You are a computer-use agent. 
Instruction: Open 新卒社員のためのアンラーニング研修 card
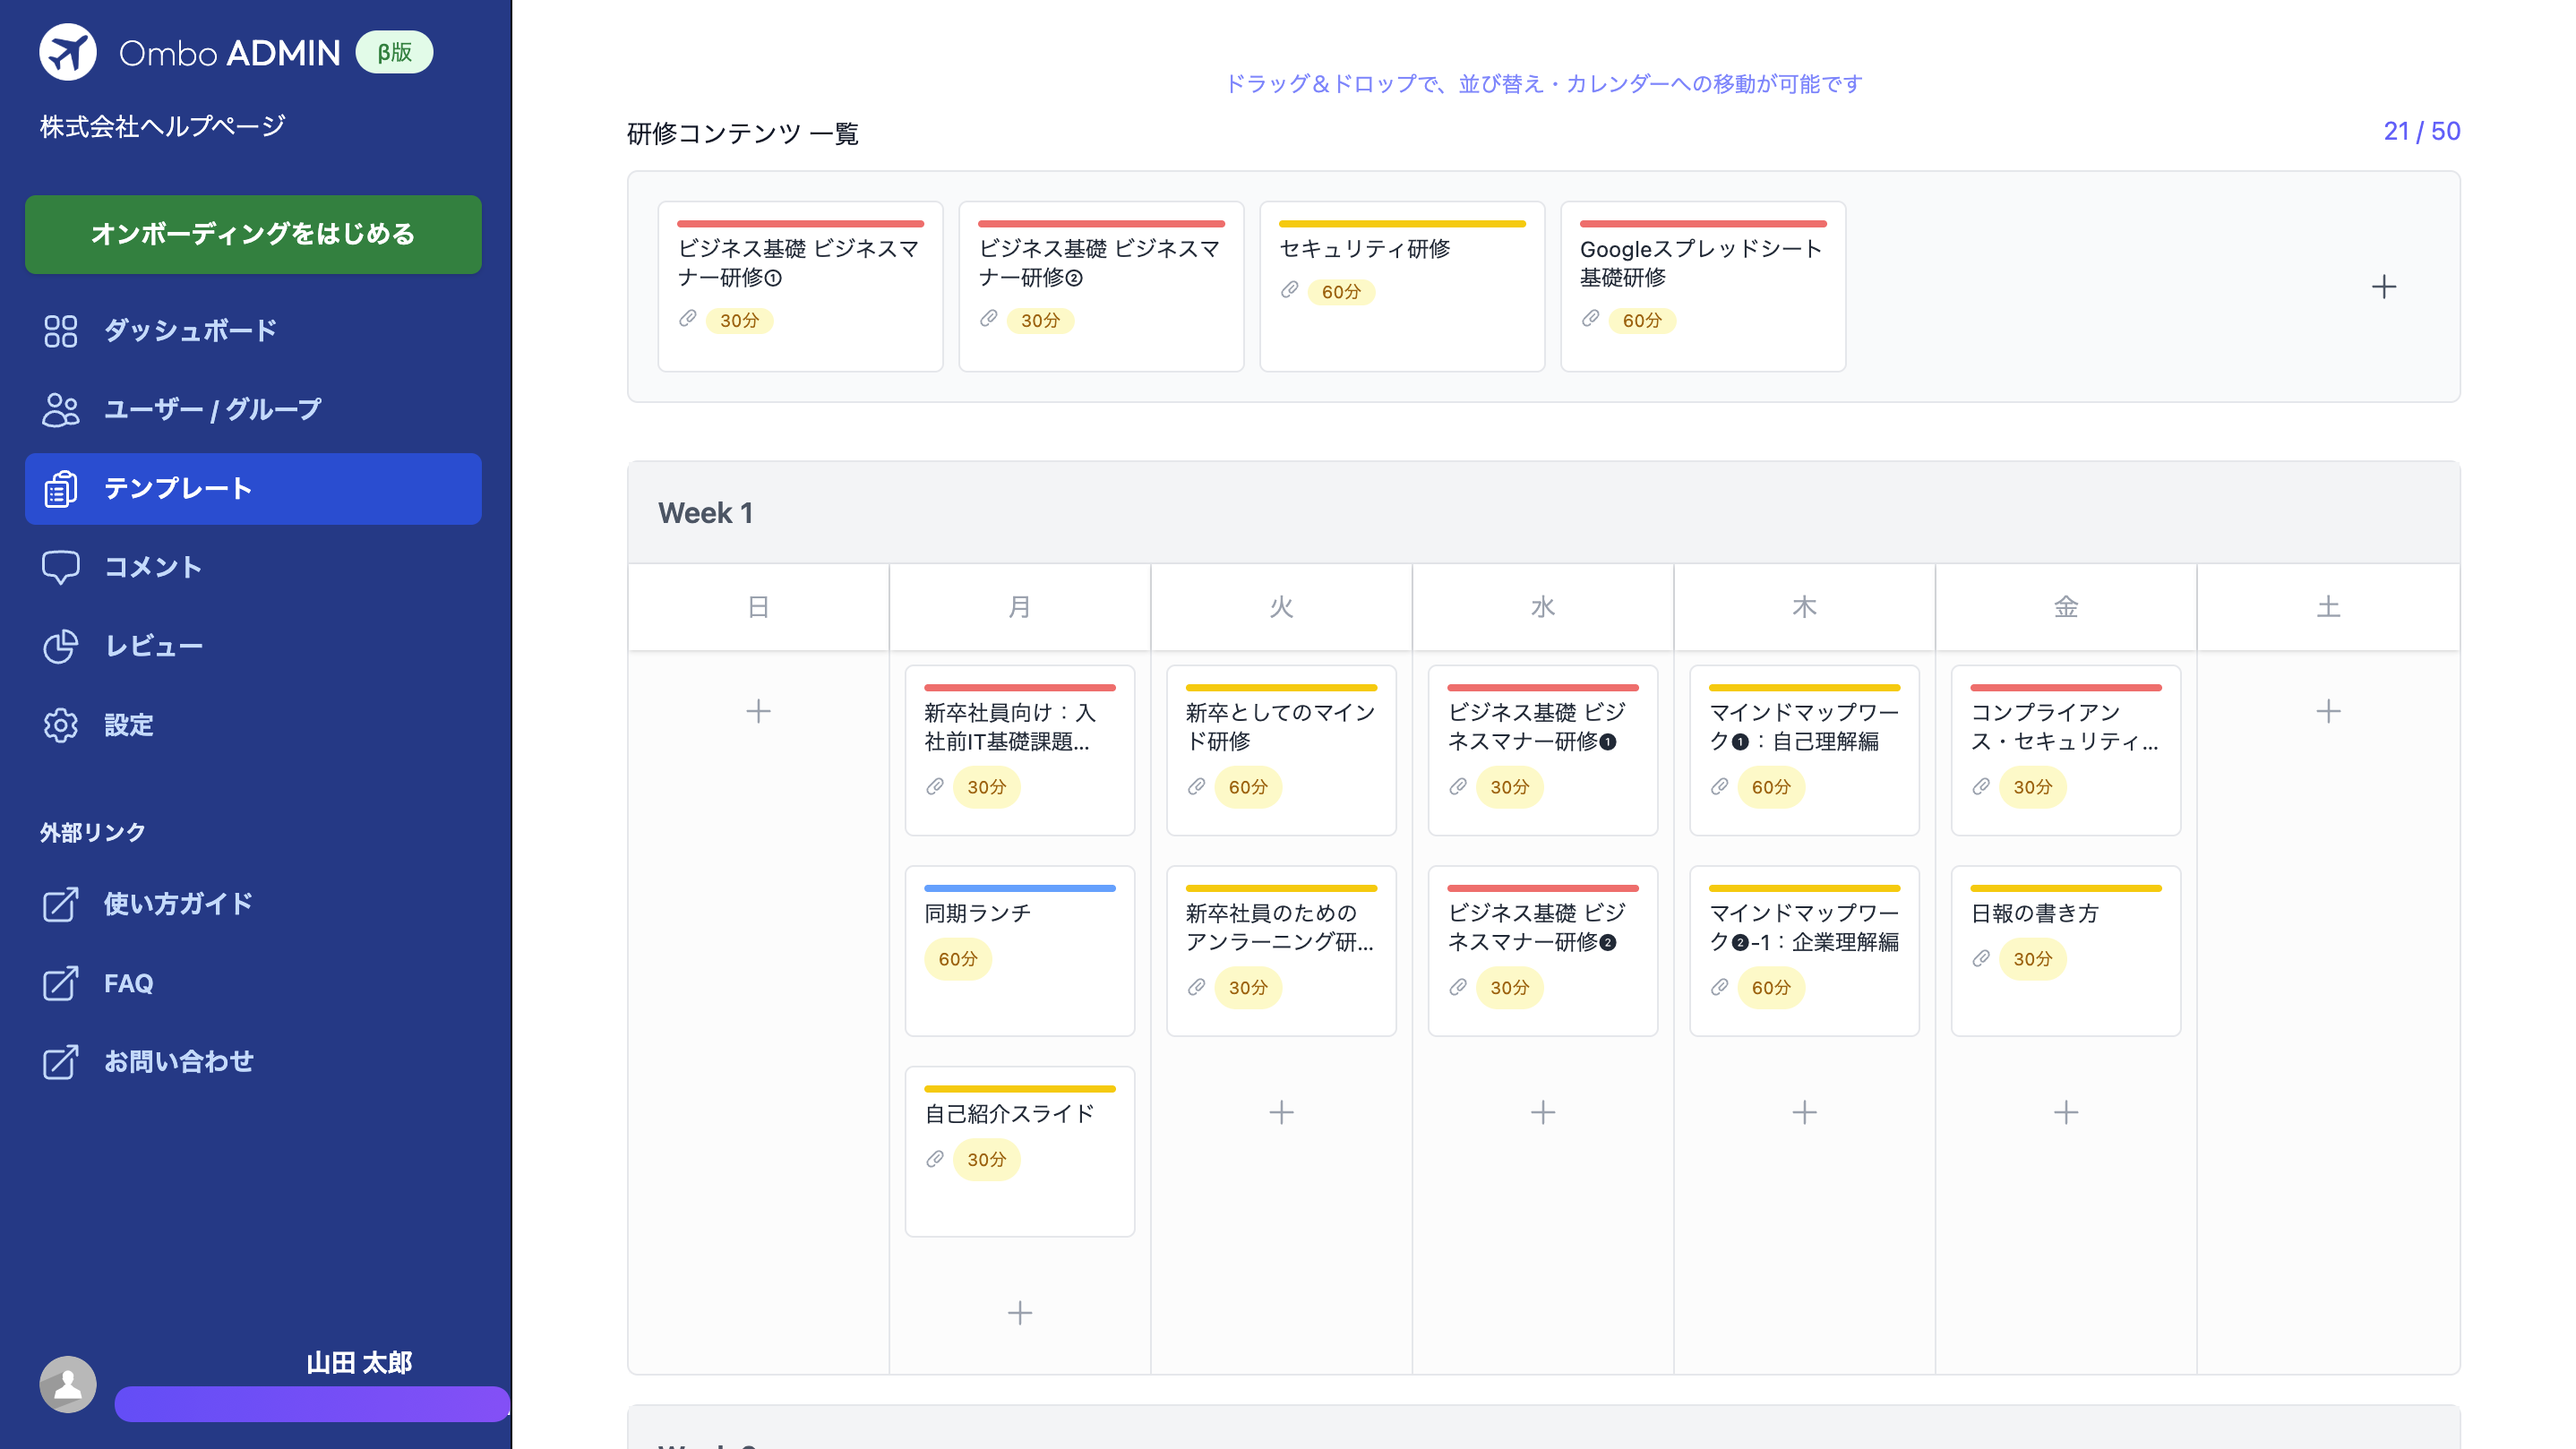click(1281, 950)
